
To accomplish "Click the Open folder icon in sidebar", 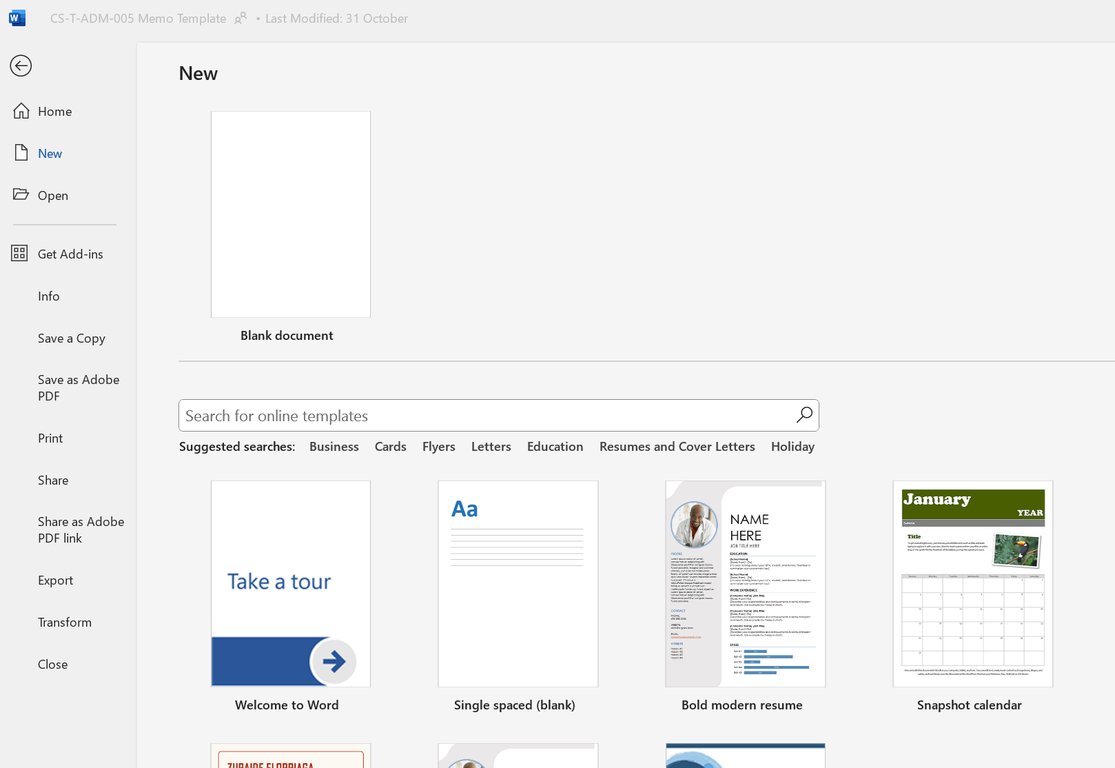I will [x=21, y=194].
